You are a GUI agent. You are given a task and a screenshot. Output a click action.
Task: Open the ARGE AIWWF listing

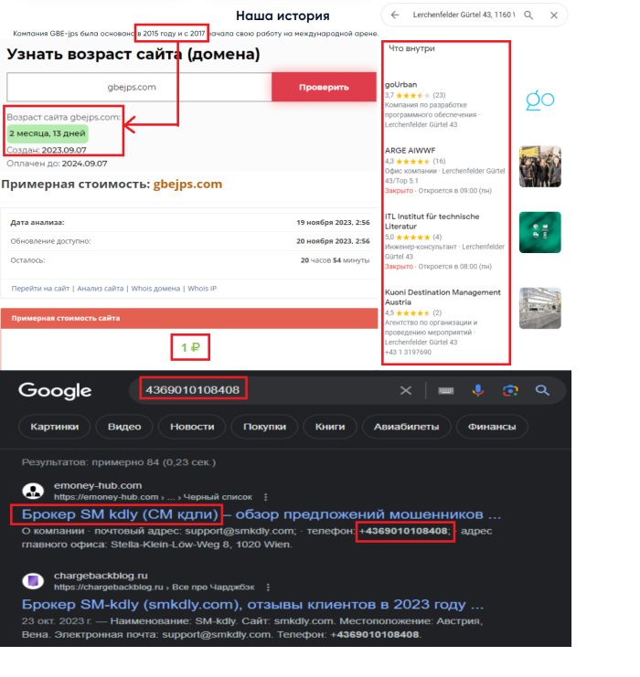pos(411,151)
